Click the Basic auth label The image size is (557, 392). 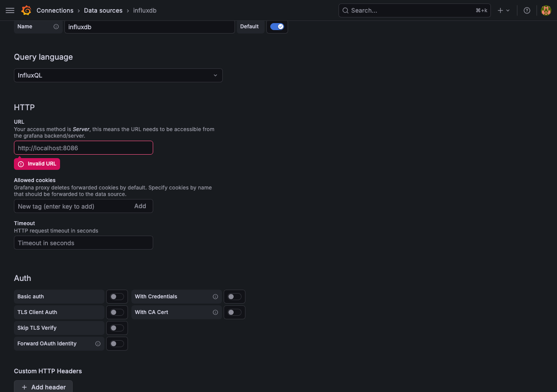tap(30, 297)
